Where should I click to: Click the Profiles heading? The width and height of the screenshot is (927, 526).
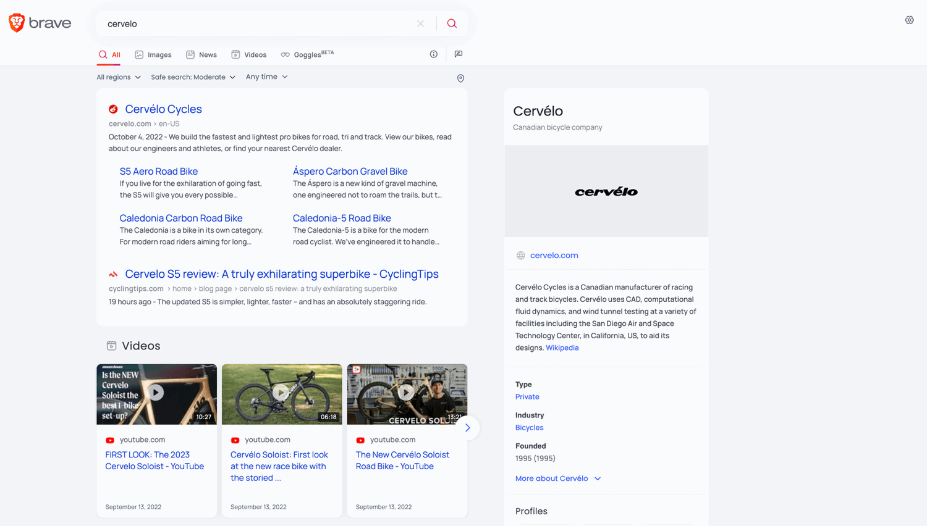(x=531, y=511)
